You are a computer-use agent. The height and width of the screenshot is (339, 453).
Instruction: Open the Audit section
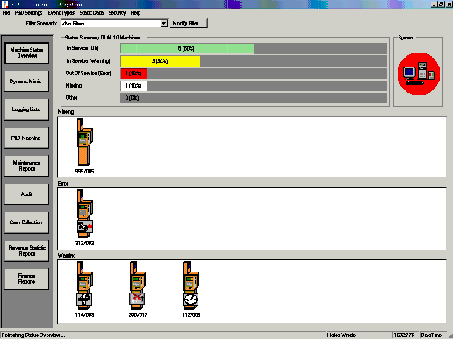[26, 194]
